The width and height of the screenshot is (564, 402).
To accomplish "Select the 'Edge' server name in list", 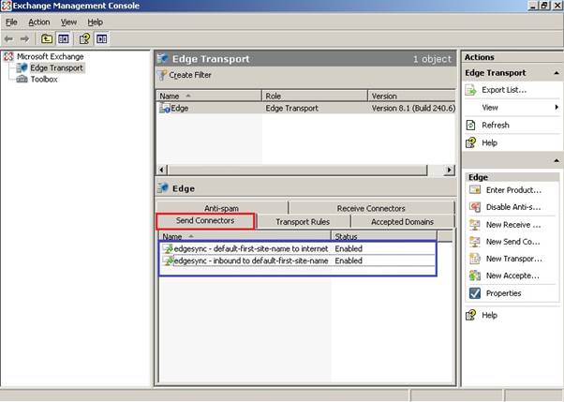I will coord(180,109).
